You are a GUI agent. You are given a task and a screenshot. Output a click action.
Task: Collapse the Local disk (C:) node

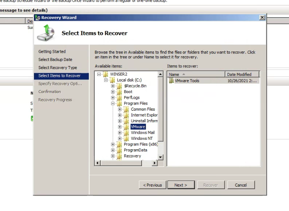(x=106, y=80)
